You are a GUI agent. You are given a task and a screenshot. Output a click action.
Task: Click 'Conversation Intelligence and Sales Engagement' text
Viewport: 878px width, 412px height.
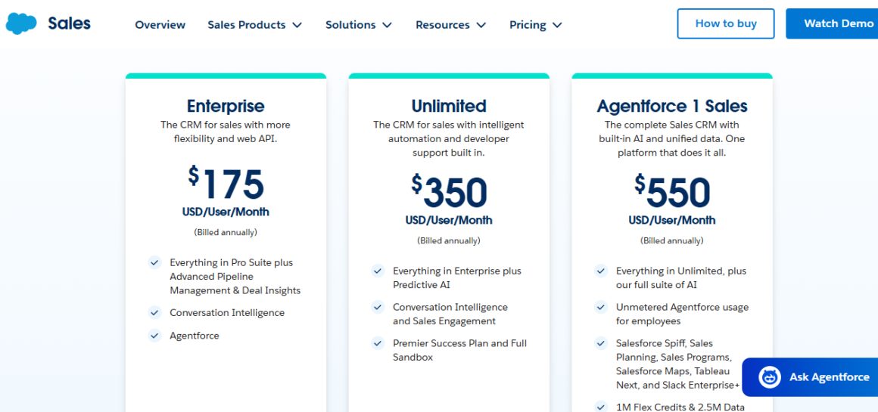point(450,314)
